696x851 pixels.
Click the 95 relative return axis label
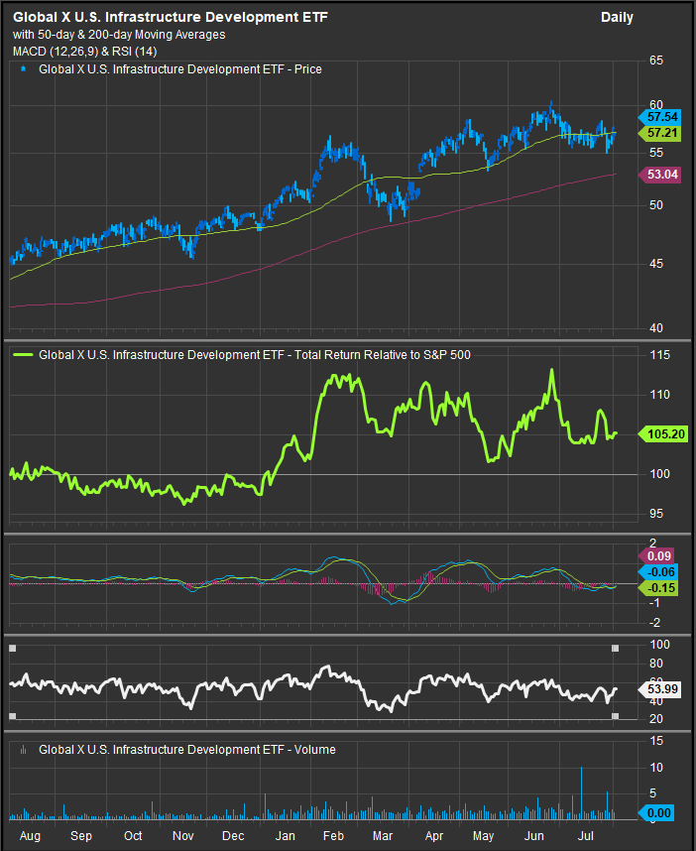(x=656, y=514)
